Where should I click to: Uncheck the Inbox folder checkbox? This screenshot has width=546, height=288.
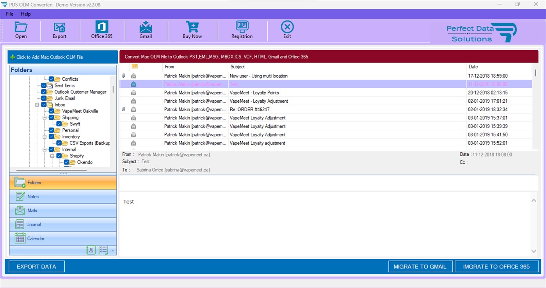43,105
